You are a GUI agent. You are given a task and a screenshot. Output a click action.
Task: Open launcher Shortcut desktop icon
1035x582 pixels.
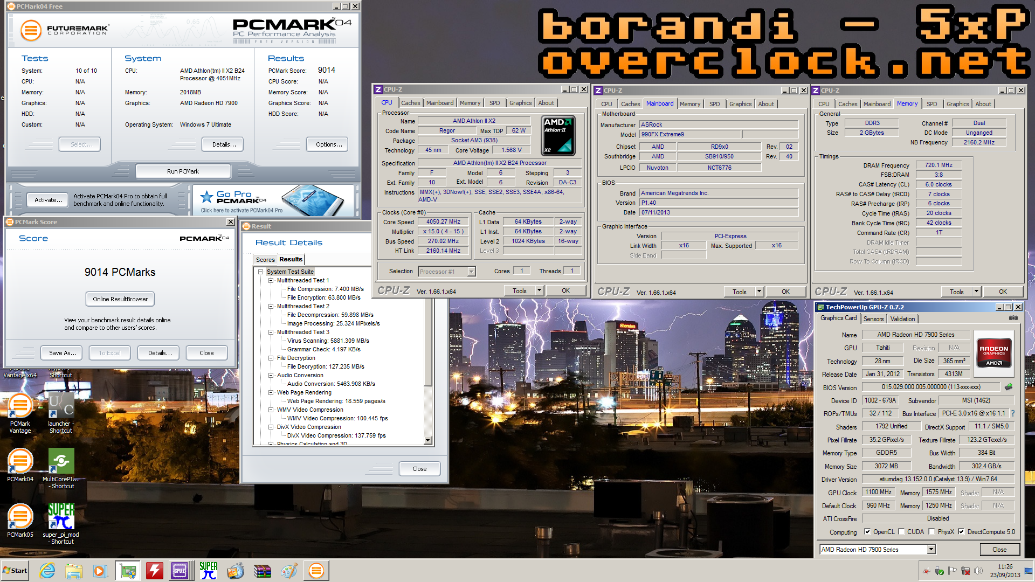pos(61,414)
